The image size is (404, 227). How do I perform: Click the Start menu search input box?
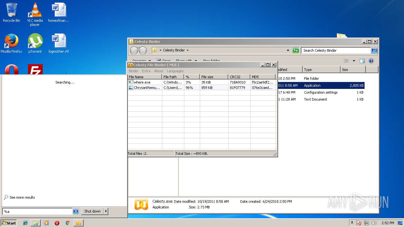pyautogui.click(x=38, y=212)
